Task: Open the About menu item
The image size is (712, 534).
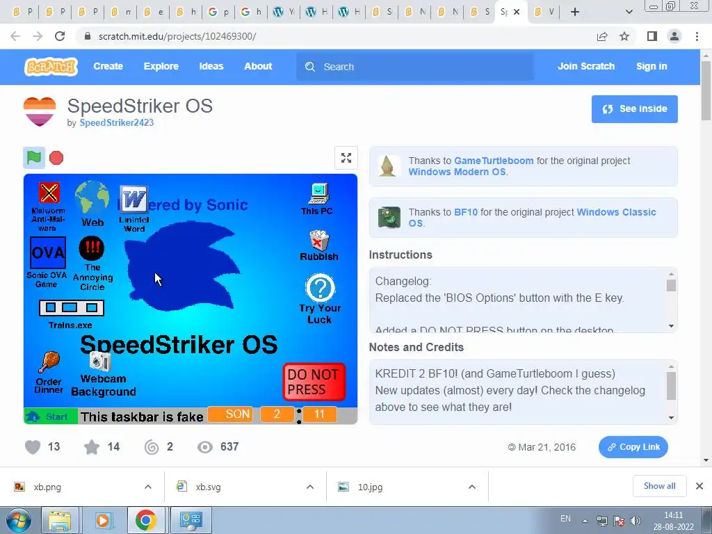Action: click(258, 66)
